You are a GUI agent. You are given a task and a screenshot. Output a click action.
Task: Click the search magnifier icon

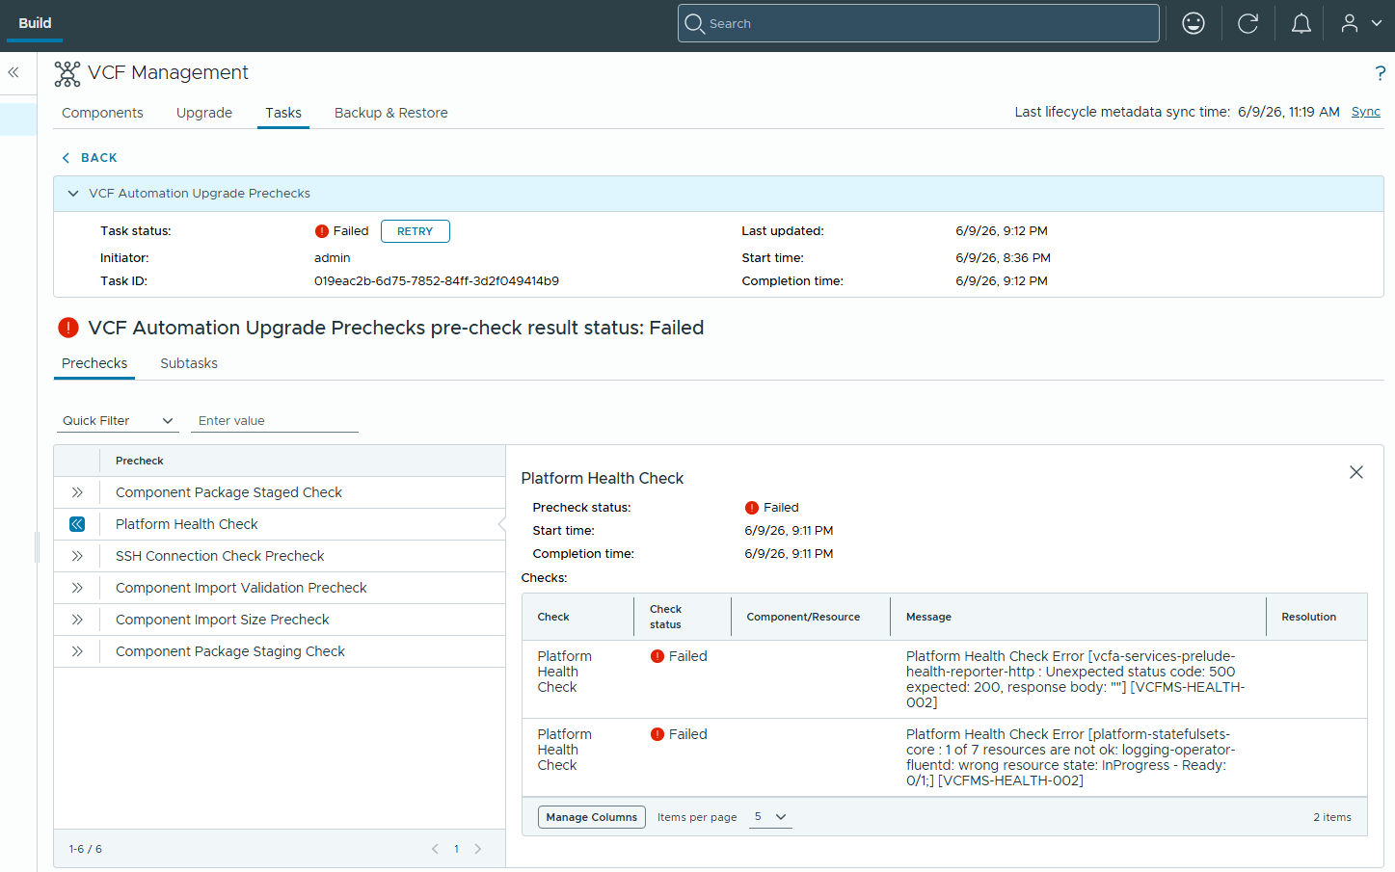[x=694, y=23]
